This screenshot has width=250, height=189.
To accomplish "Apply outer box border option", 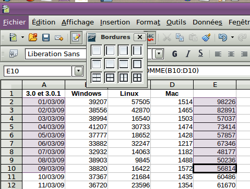I will 137,64.
